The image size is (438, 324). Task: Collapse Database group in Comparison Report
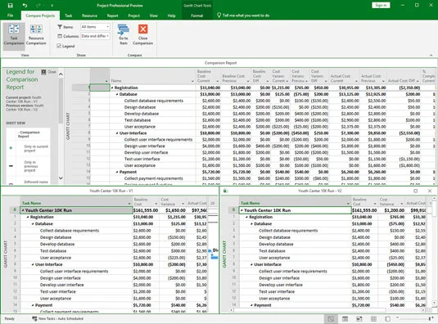coord(117,94)
